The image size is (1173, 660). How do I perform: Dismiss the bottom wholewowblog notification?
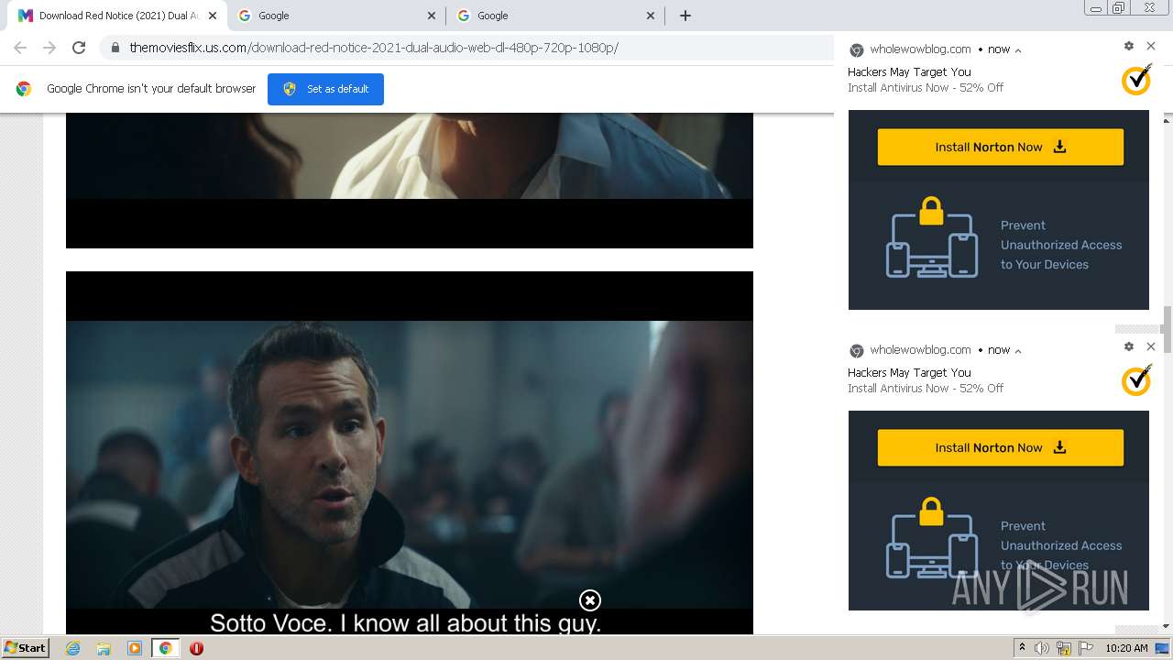coord(1151,346)
